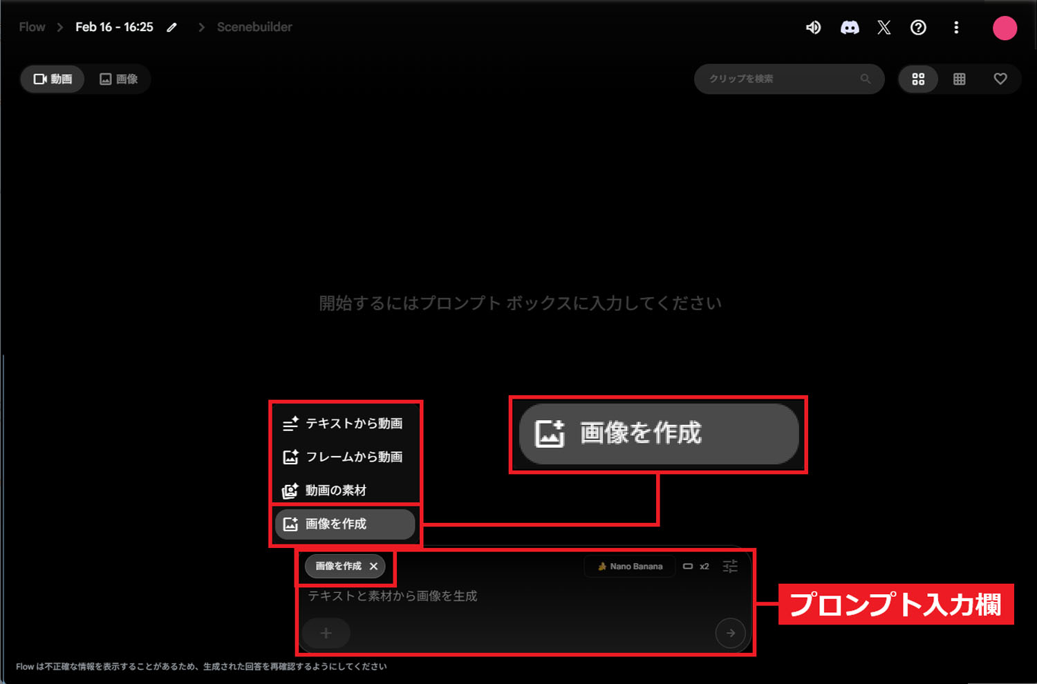Click the large 画像を作成 button
1037x684 pixels.
[657, 434]
